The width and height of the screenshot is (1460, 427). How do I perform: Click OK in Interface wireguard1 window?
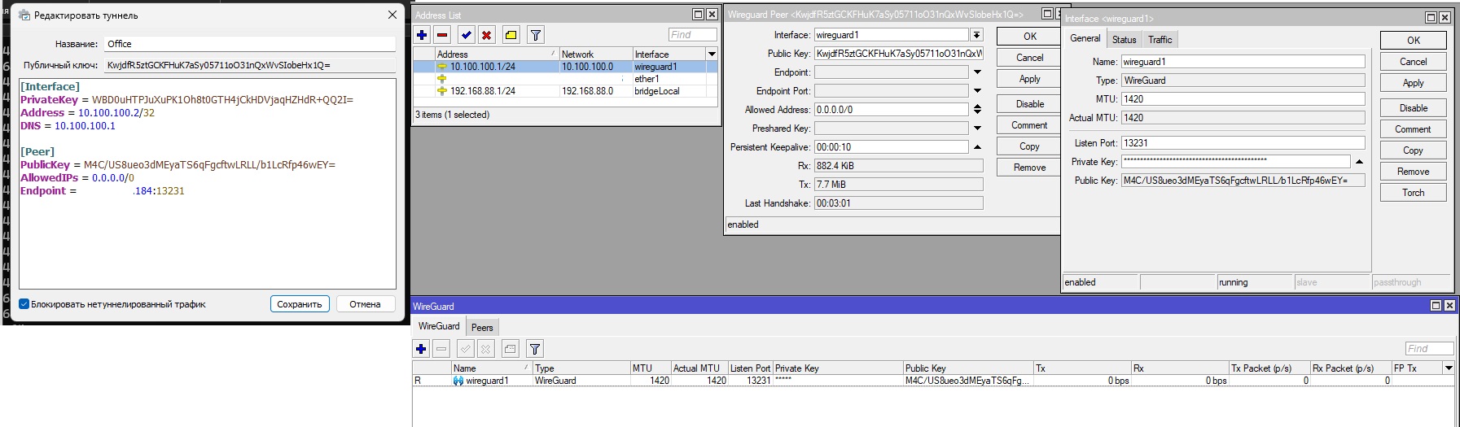coord(1413,40)
